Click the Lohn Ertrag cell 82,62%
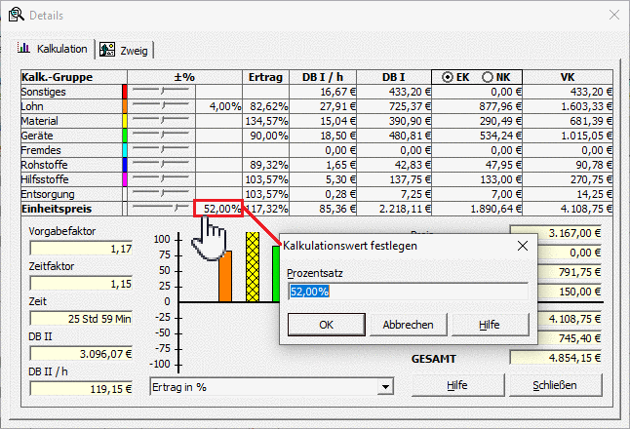This screenshot has width=630, height=429. (265, 106)
